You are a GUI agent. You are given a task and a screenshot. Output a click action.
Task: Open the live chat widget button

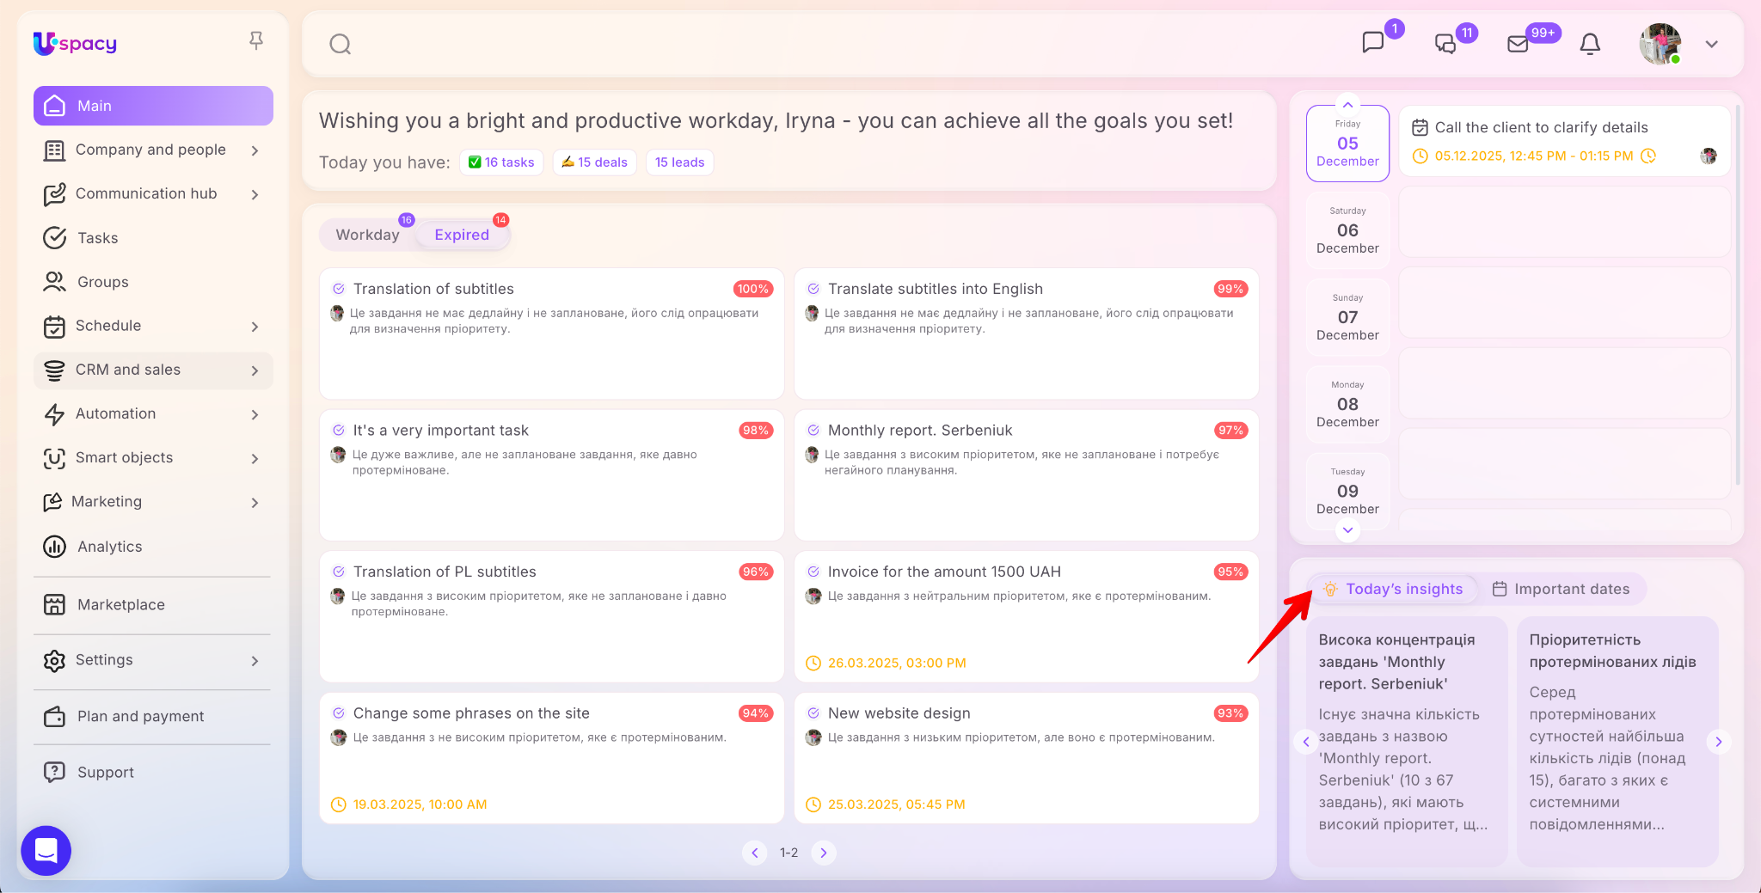(46, 850)
